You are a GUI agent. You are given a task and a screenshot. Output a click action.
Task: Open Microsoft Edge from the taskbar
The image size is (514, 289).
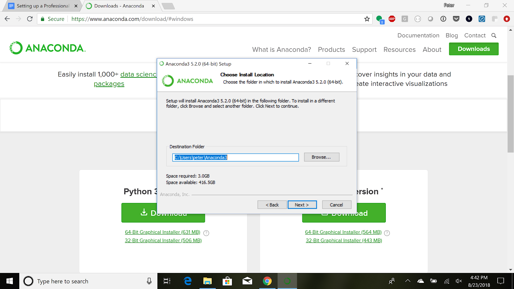tap(188, 281)
